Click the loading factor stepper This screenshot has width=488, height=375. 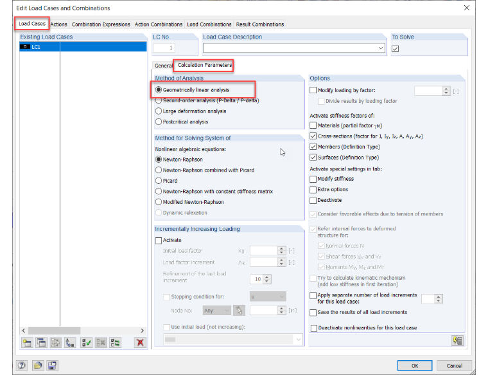446,91
